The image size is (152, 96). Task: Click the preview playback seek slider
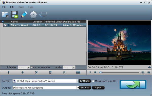click(119, 72)
